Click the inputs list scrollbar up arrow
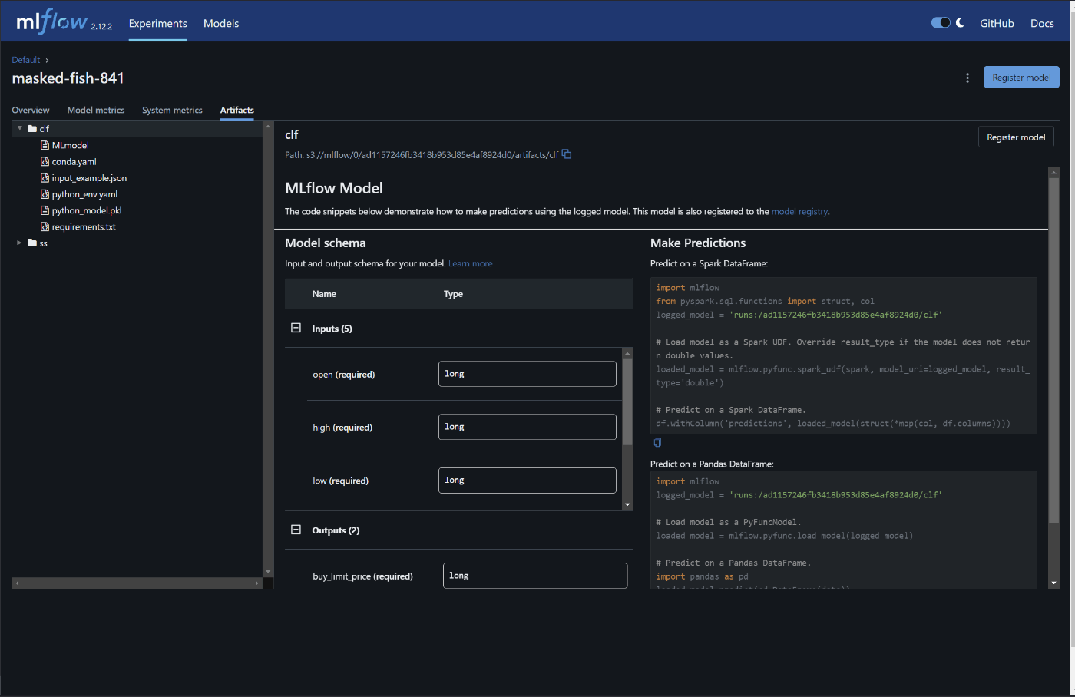This screenshot has height=697, width=1075. tap(627, 353)
